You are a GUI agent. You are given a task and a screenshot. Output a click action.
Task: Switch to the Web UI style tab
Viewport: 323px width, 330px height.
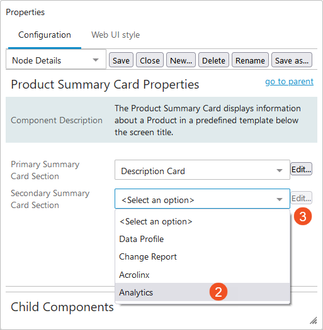115,35
